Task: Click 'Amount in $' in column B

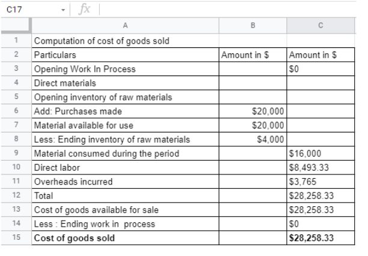Action: 253,55
